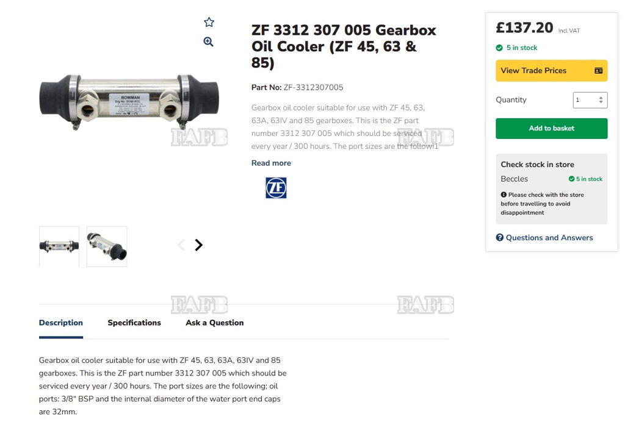The height and width of the screenshot is (442, 625).
Task: Select the first oil cooler thumbnail
Action: 59,246
